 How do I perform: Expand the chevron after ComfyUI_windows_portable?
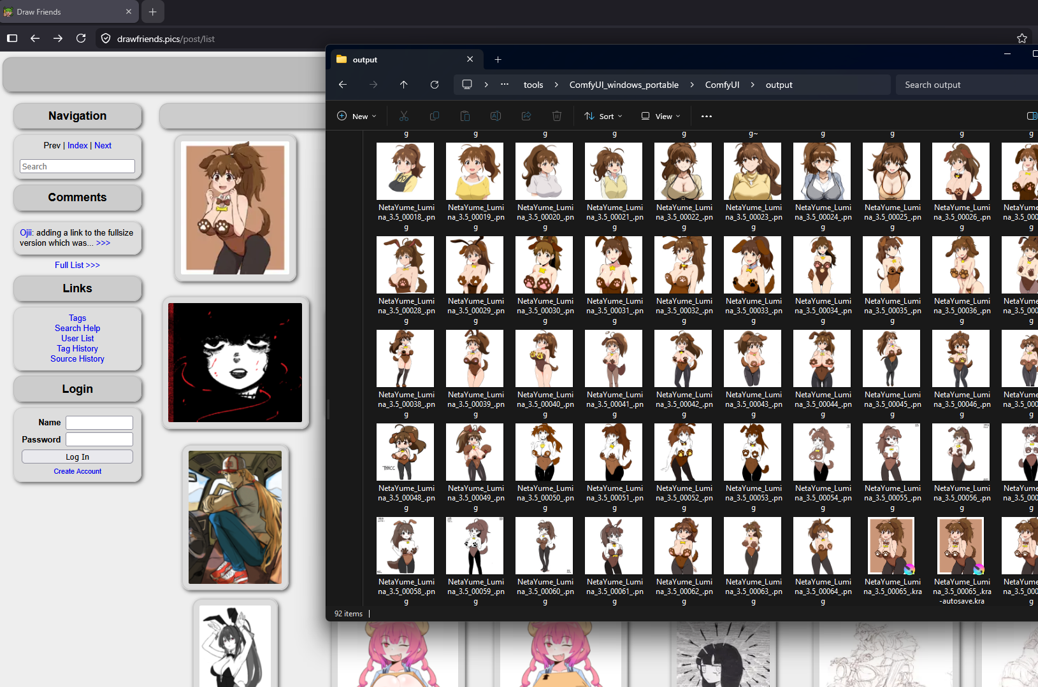click(x=692, y=85)
